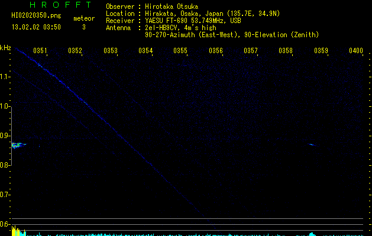
Task: Click the 0400 time axis label
Action: point(356,51)
